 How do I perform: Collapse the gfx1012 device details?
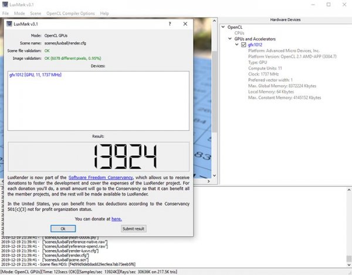point(237,45)
